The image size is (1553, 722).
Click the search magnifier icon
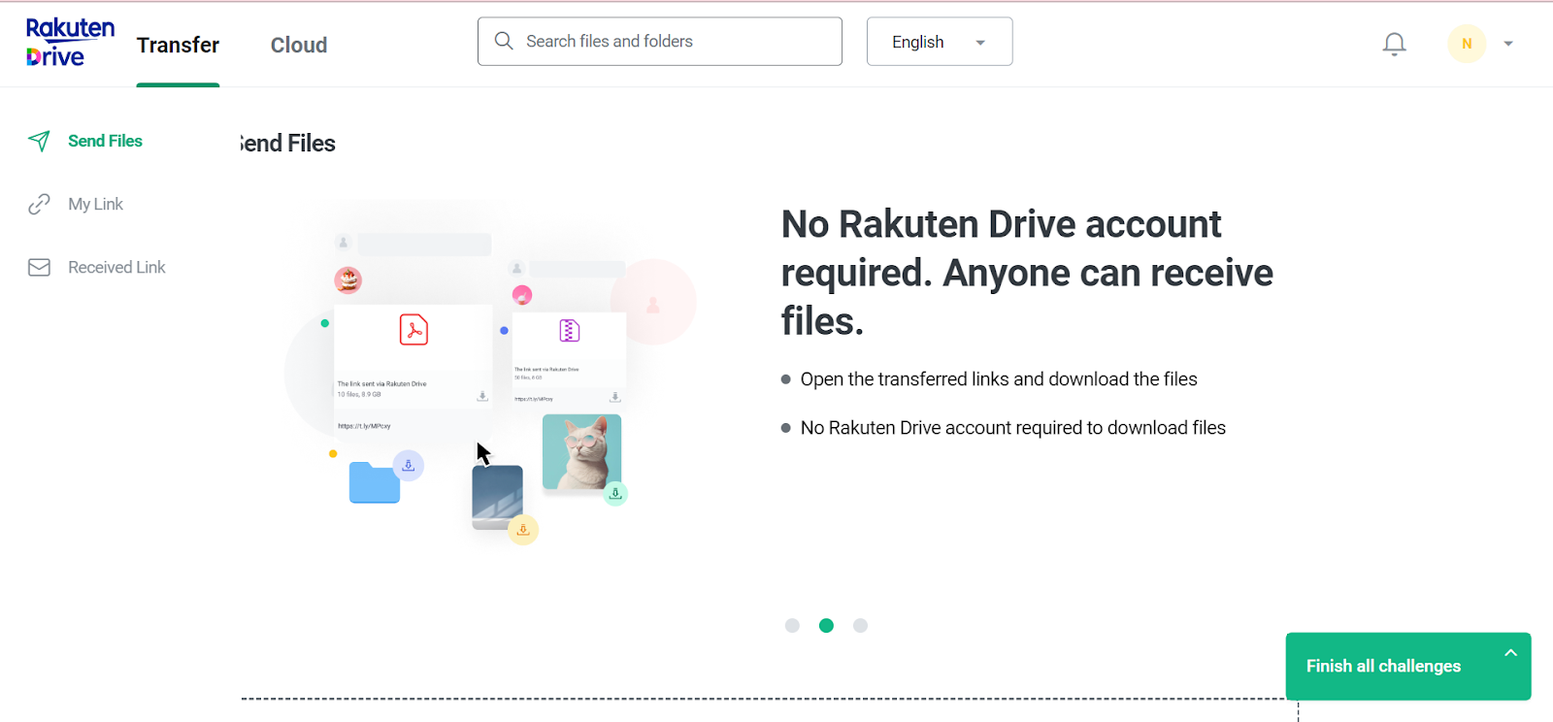click(504, 41)
